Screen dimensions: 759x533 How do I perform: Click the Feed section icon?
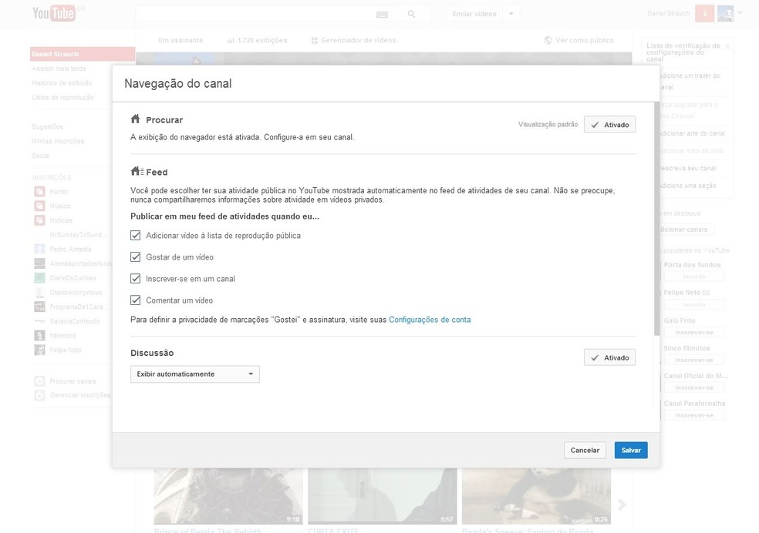(x=136, y=171)
